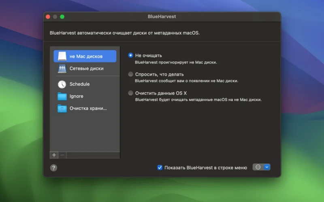Open help with the question mark button
324x202 pixels.
point(53,168)
